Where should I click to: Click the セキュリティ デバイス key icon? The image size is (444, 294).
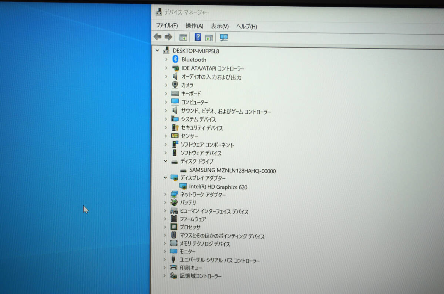pyautogui.click(x=175, y=128)
